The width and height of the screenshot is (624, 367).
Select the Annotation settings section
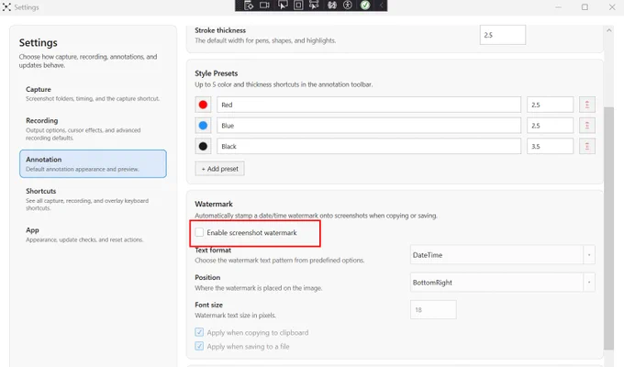coord(93,163)
